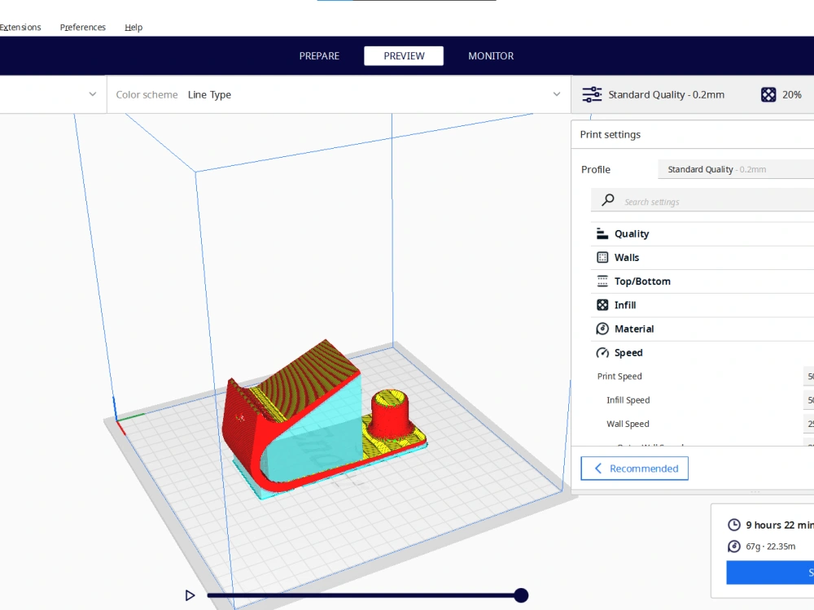Open the Help menu
This screenshot has width=814, height=610.
click(133, 27)
